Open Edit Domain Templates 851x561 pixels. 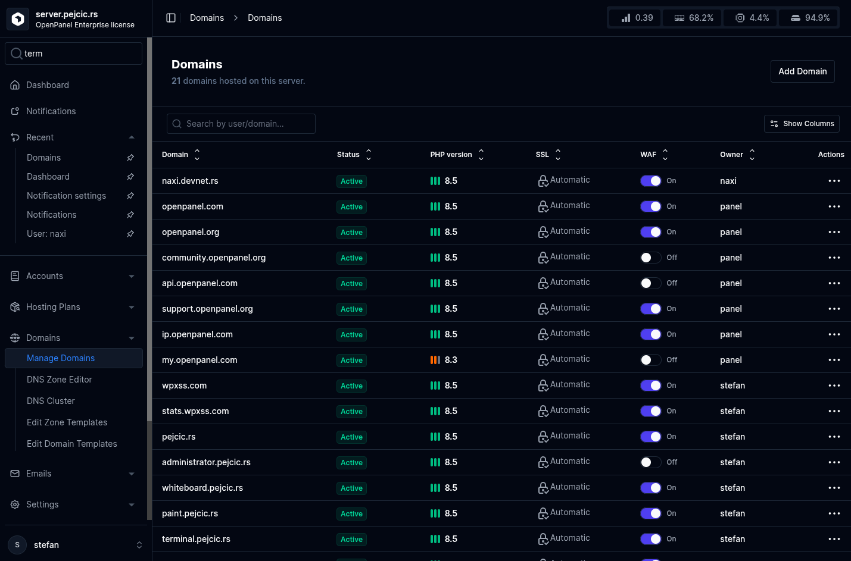click(72, 444)
